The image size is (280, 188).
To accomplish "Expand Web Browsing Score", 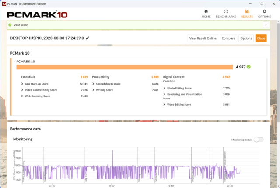I will (x=22, y=96).
